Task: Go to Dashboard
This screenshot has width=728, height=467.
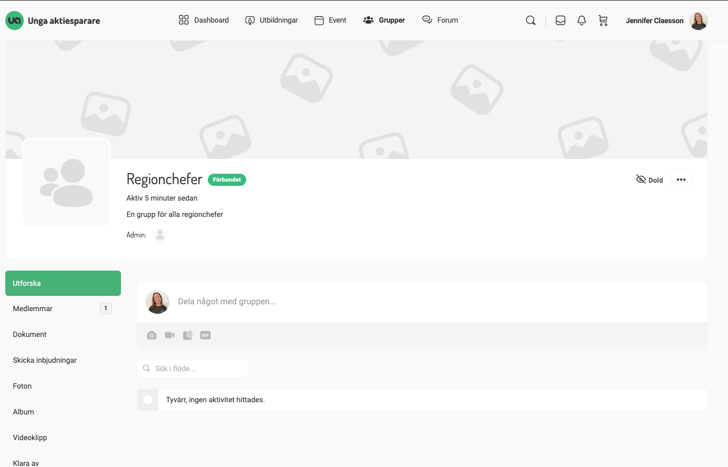Action: 204,20
